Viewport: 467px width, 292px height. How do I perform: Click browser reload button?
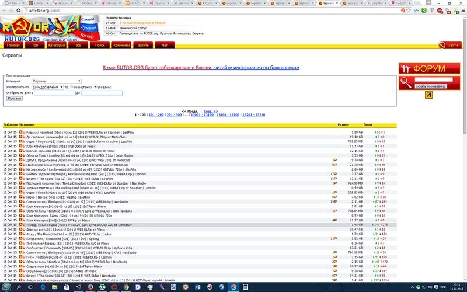tap(18, 10)
